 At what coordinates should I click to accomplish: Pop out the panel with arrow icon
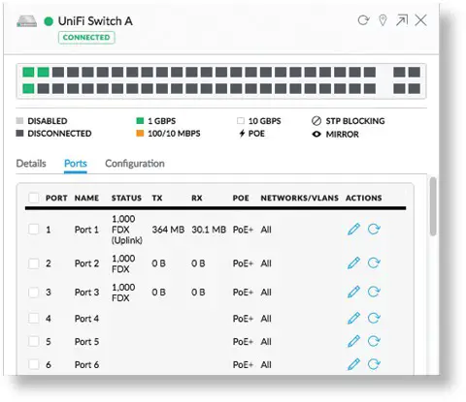[x=402, y=20]
